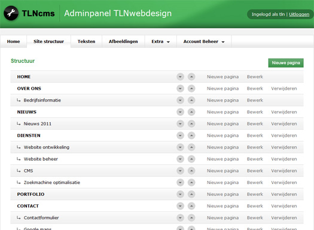Viewport: 314px width, 230px height.
Task: Click the Adminpanel TLNwebdesign title
Action: click(118, 13)
